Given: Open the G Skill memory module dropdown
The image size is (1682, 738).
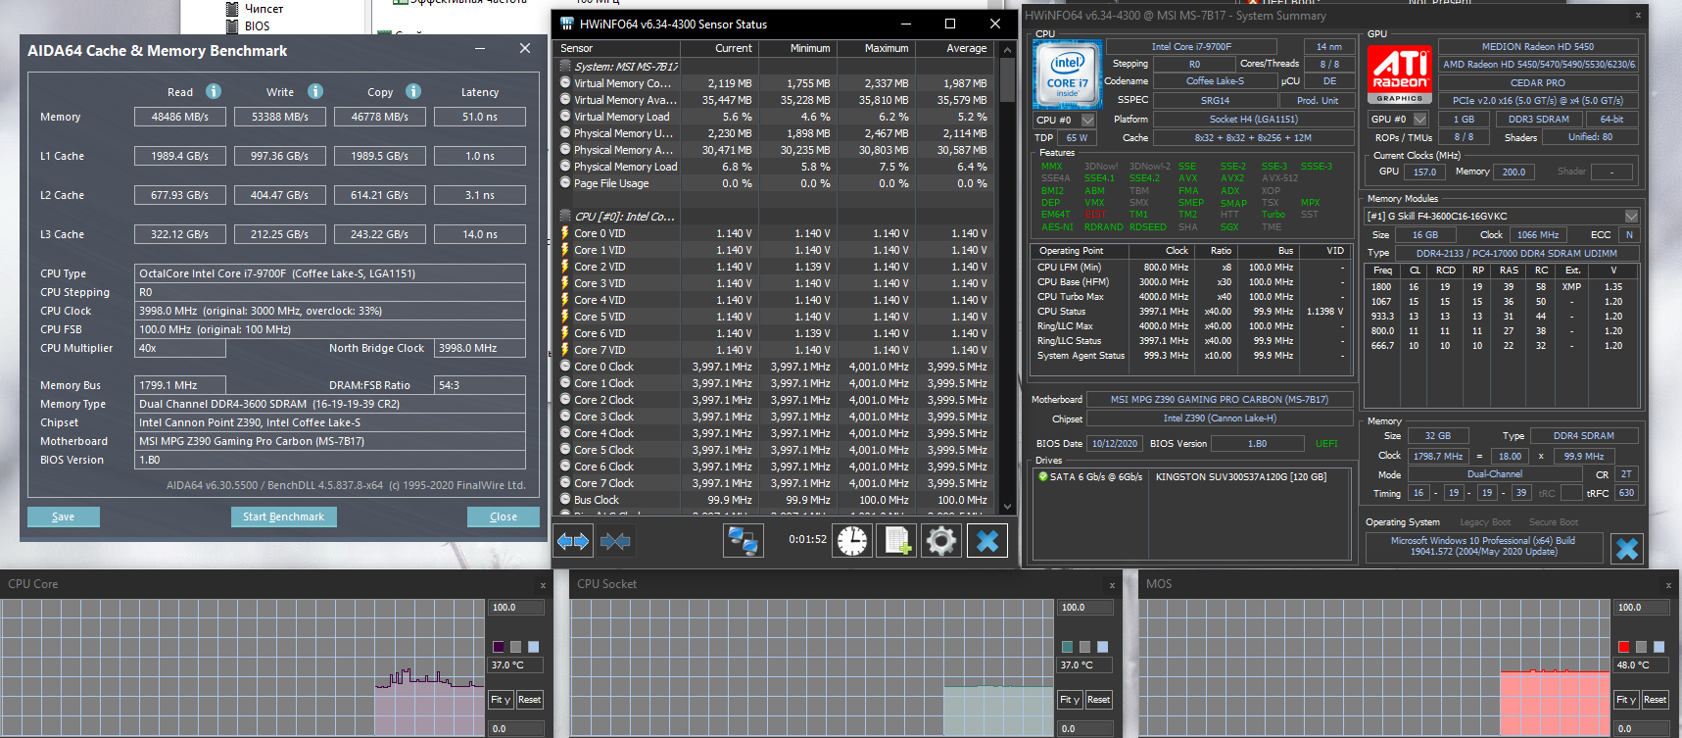Looking at the screenshot, I should coord(1631,216).
